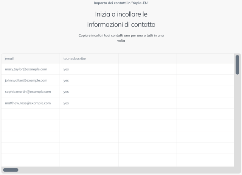Select the 'yes' cell in john.walker row

(89, 80)
